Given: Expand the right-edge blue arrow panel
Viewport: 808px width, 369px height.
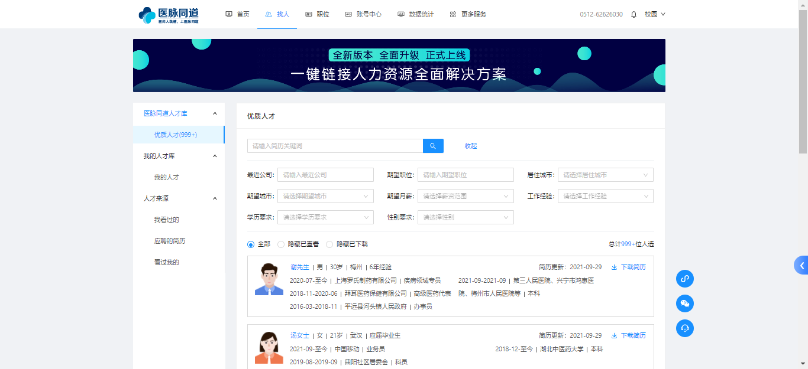Looking at the screenshot, I should (801, 265).
